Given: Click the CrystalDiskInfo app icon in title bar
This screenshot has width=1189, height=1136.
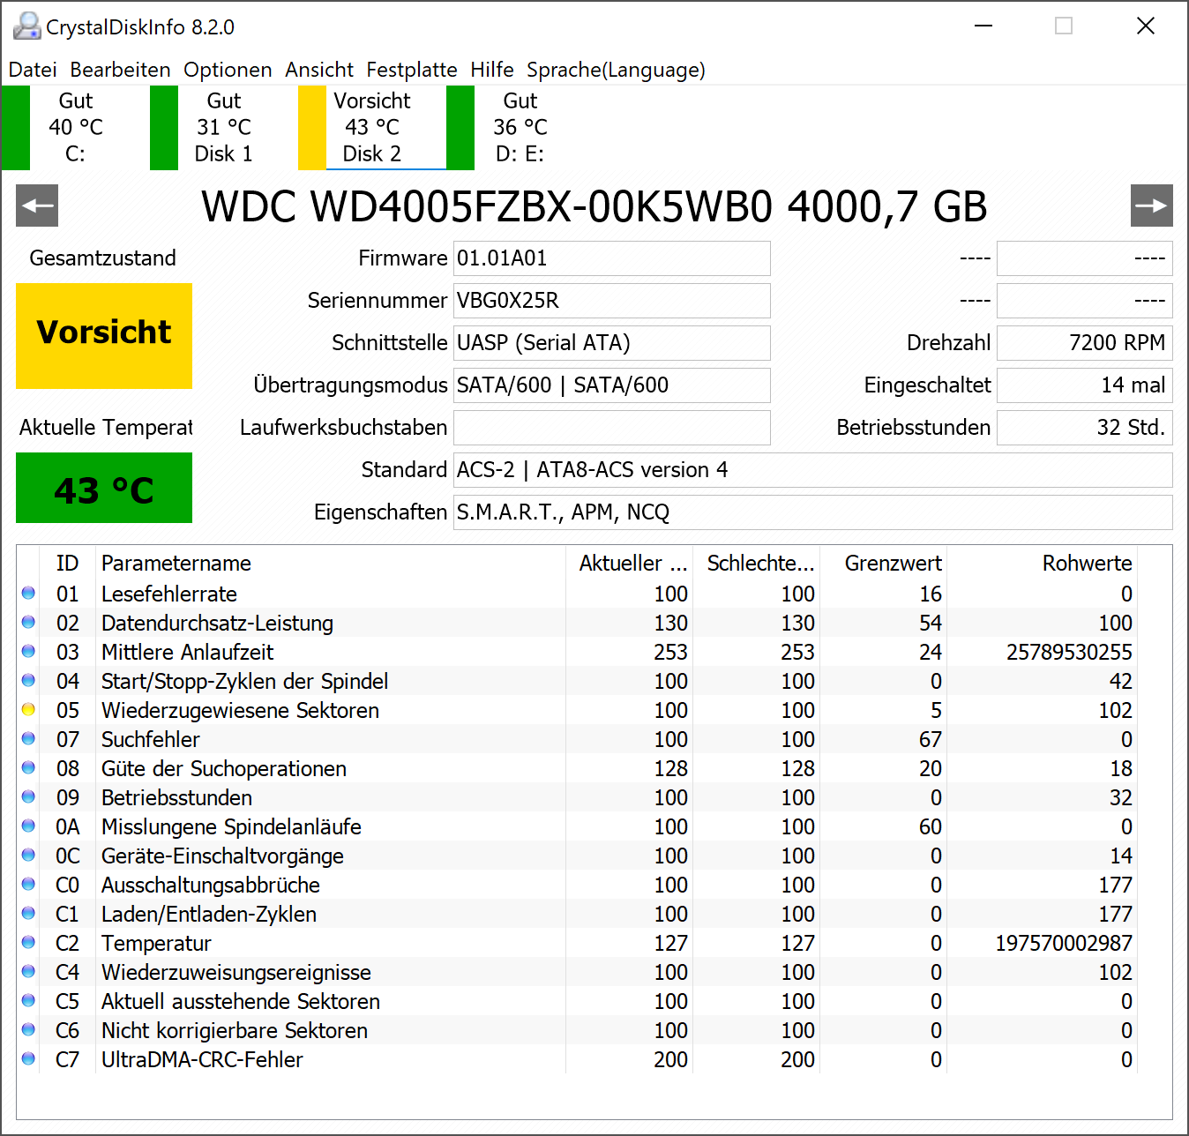Looking at the screenshot, I should (x=27, y=26).
